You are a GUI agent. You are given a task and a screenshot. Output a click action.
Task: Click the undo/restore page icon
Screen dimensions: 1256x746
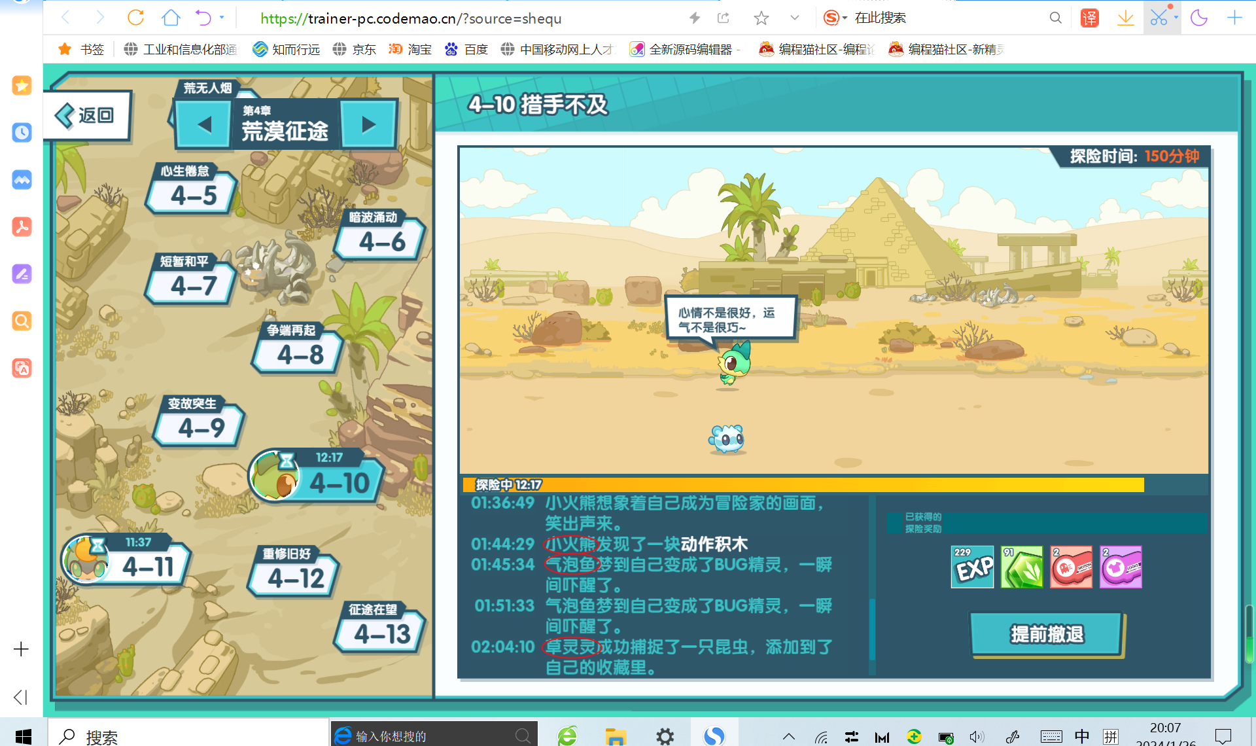coord(203,18)
